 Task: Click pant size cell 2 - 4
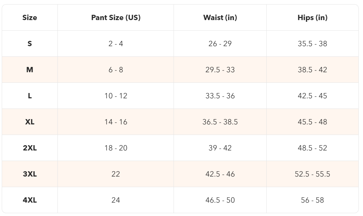(x=116, y=44)
